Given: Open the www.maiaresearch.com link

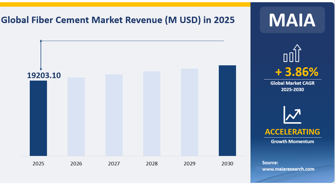Looking at the screenshot, I should pos(288,169).
